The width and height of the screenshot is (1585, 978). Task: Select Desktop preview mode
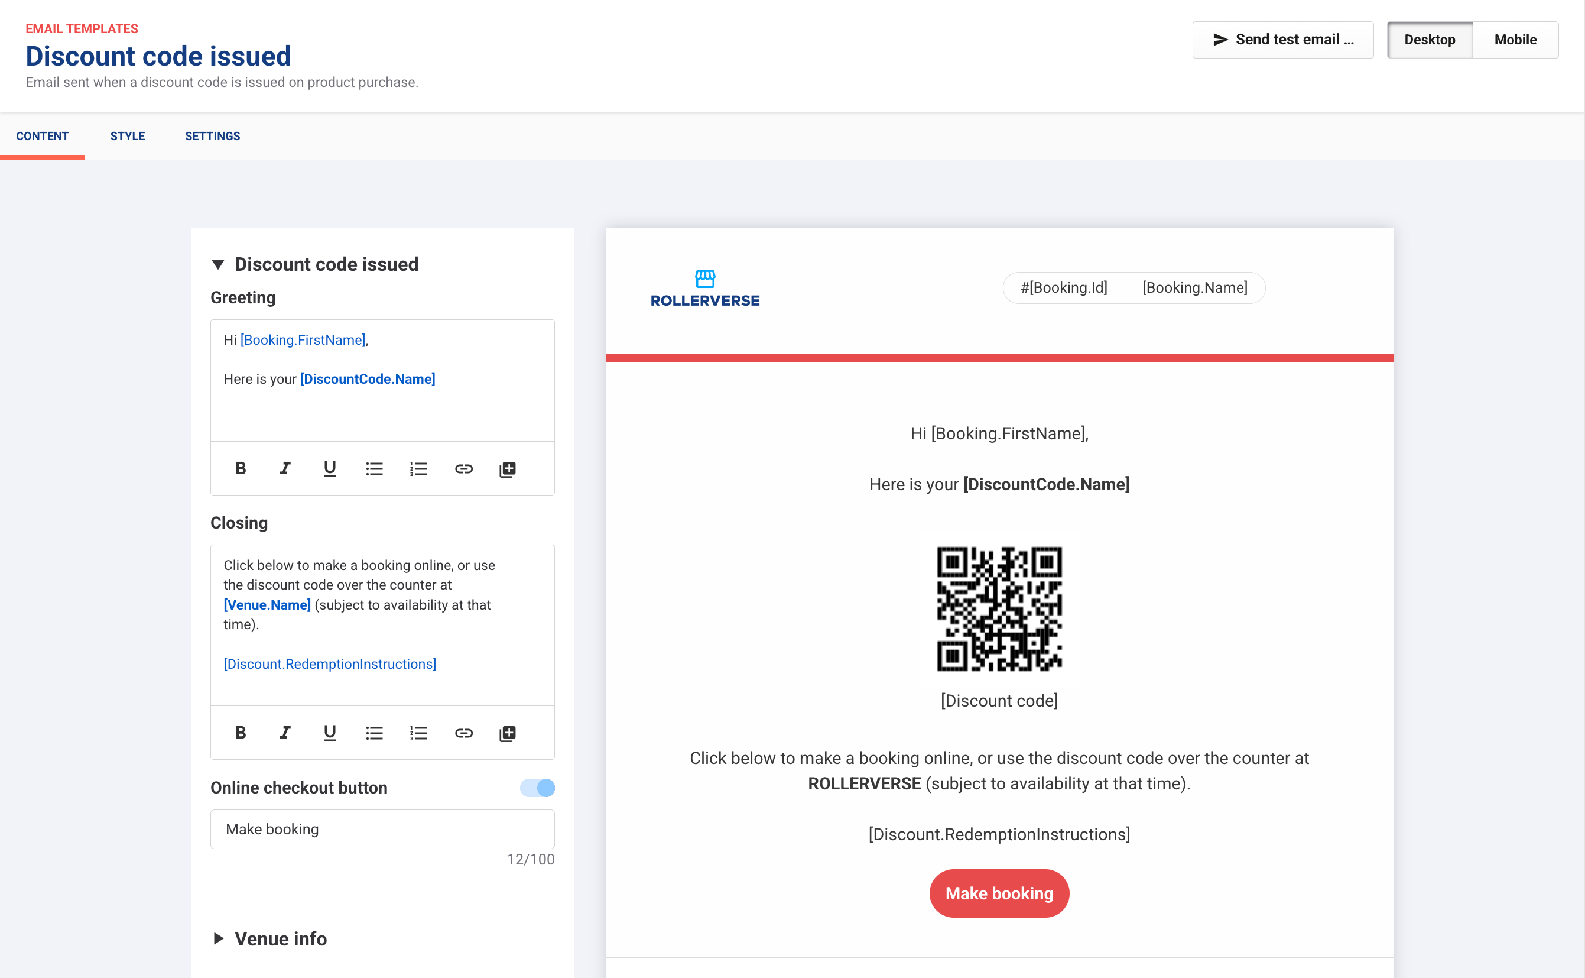pos(1429,40)
